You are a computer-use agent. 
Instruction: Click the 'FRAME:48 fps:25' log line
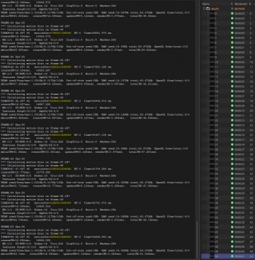pos(13,159)
